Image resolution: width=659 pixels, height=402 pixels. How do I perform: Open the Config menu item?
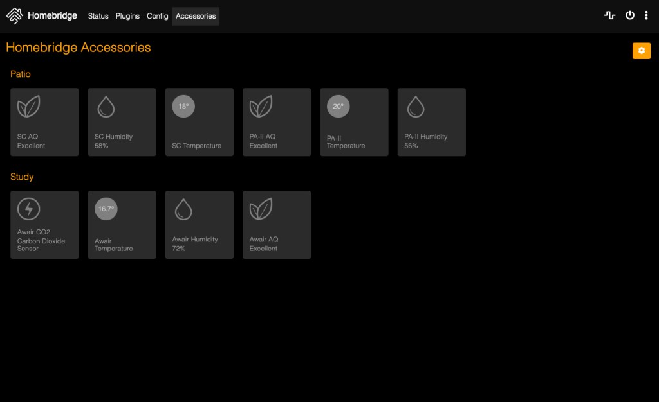(x=157, y=16)
